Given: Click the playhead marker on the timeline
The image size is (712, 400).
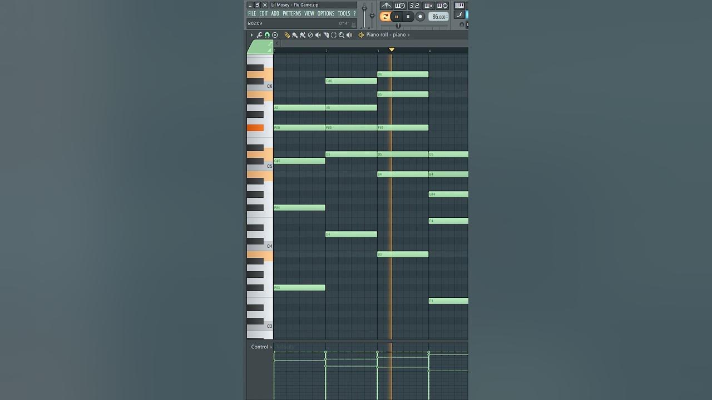Looking at the screenshot, I should tap(392, 50).
